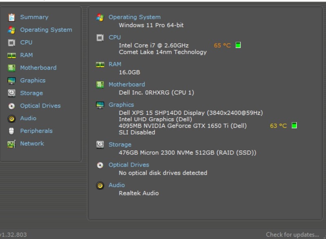
Task: Click the Audio heading link in summary
Action: [117, 185]
